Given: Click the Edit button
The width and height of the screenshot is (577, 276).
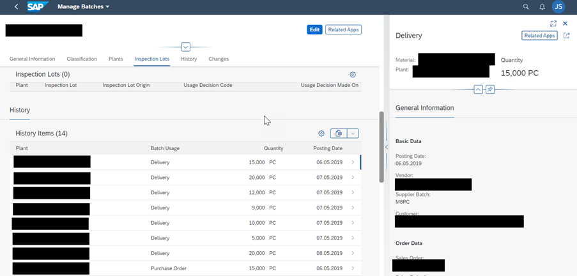Looking at the screenshot, I should (314, 29).
